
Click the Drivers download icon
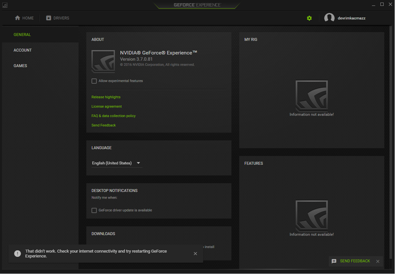coord(49,18)
